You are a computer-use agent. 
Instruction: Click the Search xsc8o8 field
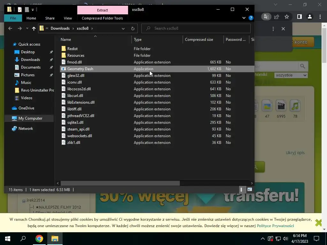click(196, 28)
